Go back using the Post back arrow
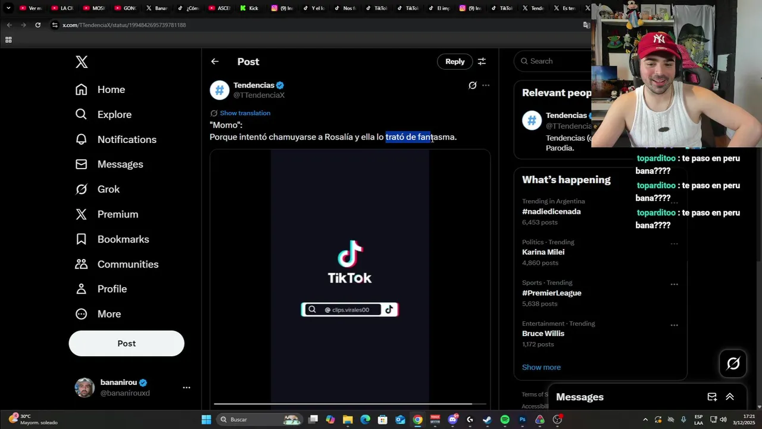762x429 pixels. (215, 61)
